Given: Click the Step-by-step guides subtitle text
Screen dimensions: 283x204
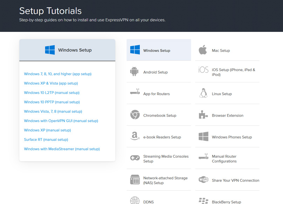Looking at the screenshot, I should coord(92,20).
